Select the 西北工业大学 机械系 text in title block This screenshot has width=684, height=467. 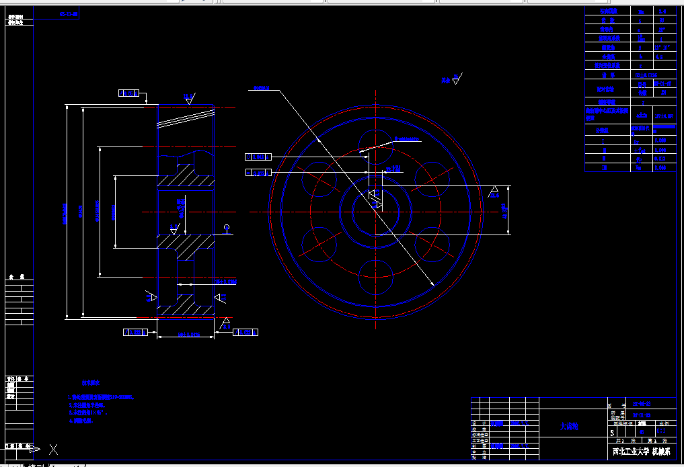(x=641, y=452)
